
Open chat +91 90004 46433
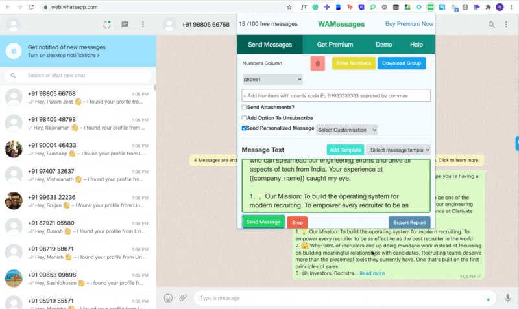[x=78, y=149]
